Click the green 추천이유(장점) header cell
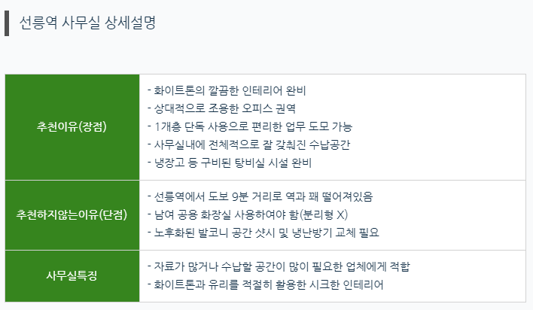 coord(72,127)
